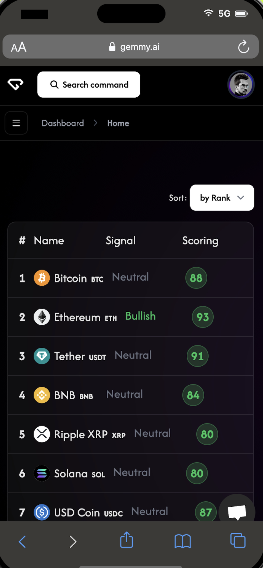Go to Dashboard via the breadcrumb

[63, 123]
